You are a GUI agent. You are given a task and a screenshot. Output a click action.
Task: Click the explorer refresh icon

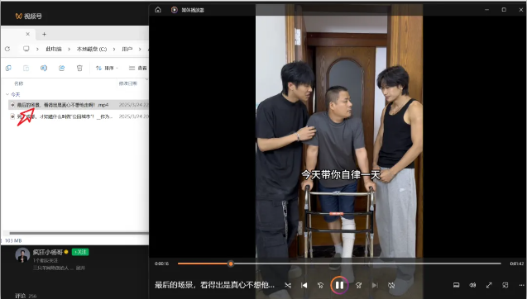tap(7, 49)
